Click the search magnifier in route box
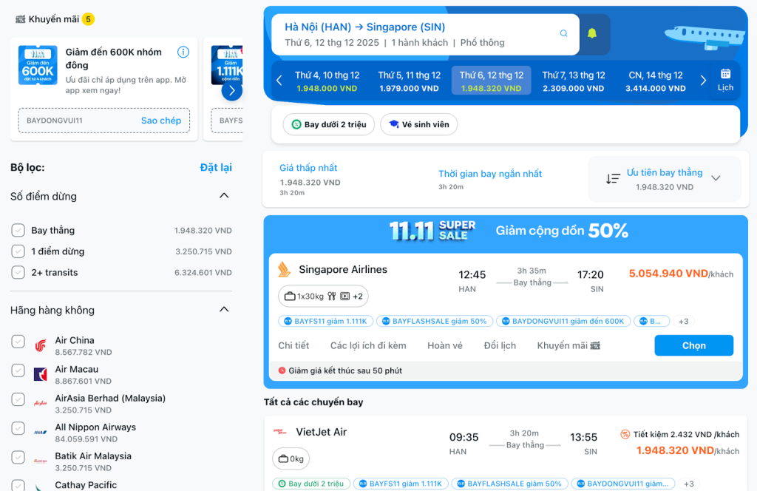The image size is (757, 491). click(564, 34)
